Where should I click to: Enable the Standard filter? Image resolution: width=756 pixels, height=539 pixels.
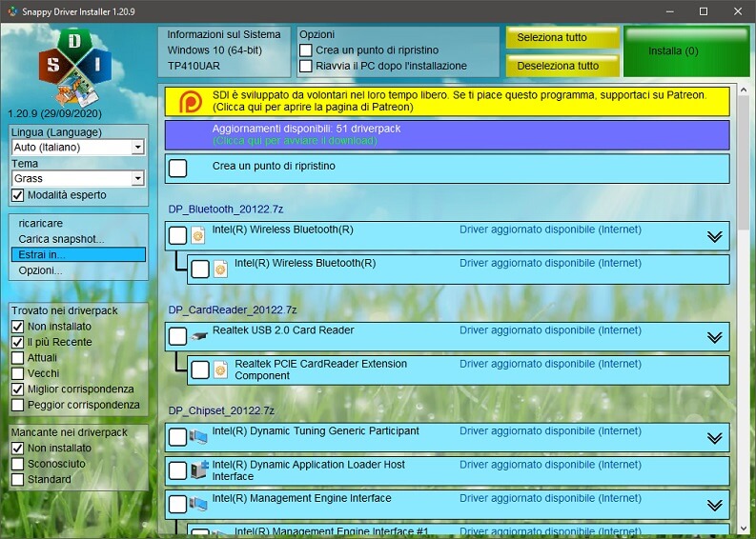pyautogui.click(x=17, y=479)
